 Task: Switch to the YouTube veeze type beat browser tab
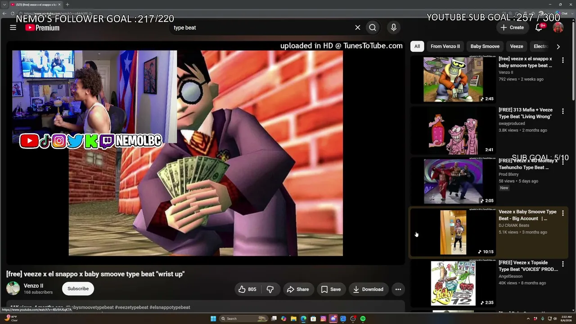(x=35, y=4)
